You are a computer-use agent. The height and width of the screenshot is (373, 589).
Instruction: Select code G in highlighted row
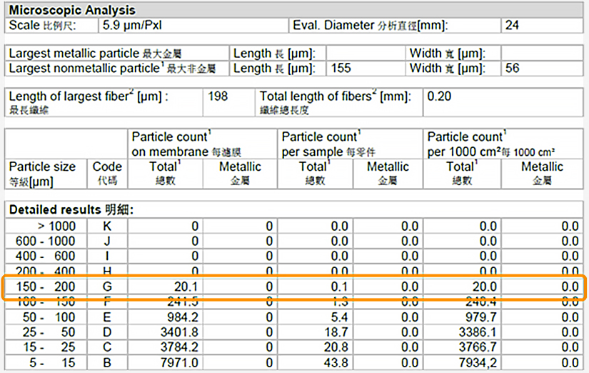coord(107,287)
